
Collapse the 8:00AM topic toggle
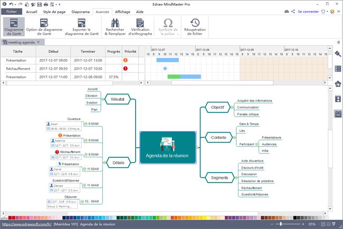[86, 124]
